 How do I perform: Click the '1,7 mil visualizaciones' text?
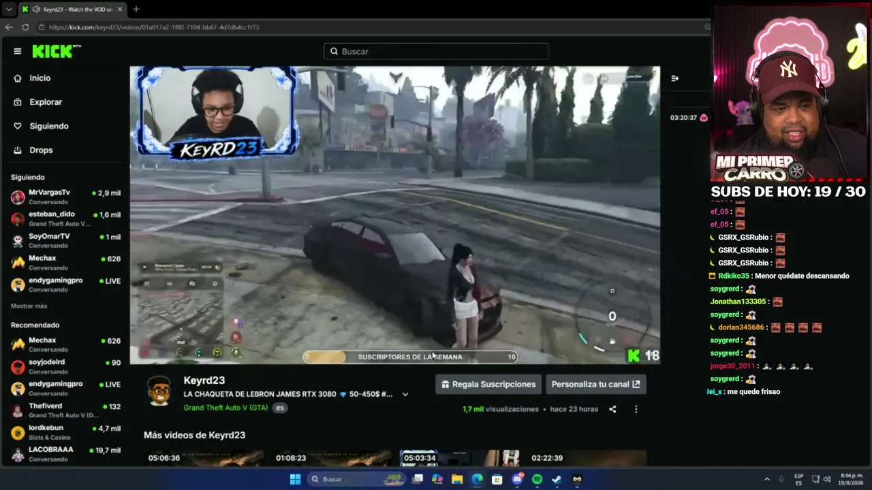[501, 409]
